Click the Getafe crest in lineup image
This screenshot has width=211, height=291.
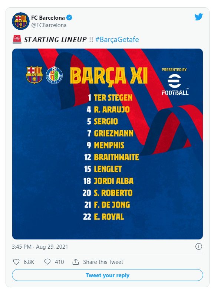pyautogui.click(x=54, y=75)
